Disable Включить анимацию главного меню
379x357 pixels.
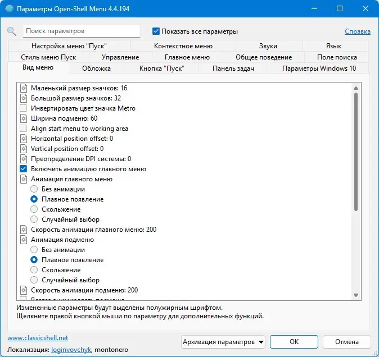tap(23, 169)
